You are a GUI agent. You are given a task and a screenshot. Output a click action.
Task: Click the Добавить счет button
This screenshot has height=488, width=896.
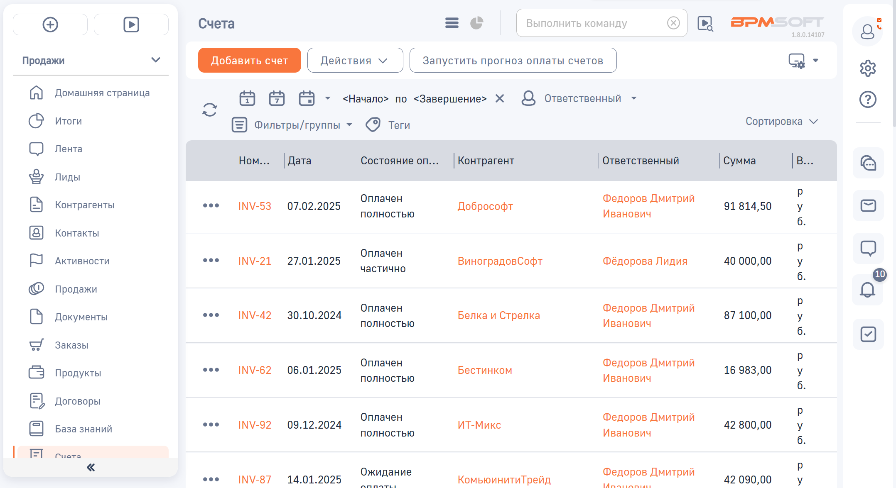[249, 60]
